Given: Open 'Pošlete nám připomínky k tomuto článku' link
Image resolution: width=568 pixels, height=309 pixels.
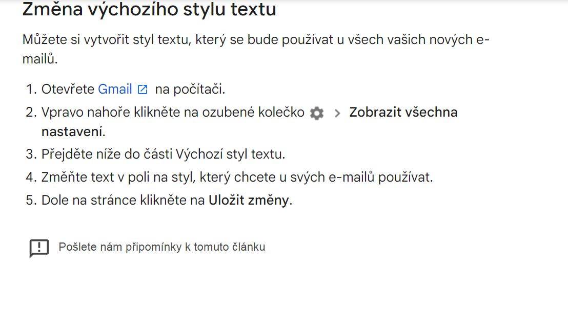Looking at the screenshot, I should (x=162, y=247).
